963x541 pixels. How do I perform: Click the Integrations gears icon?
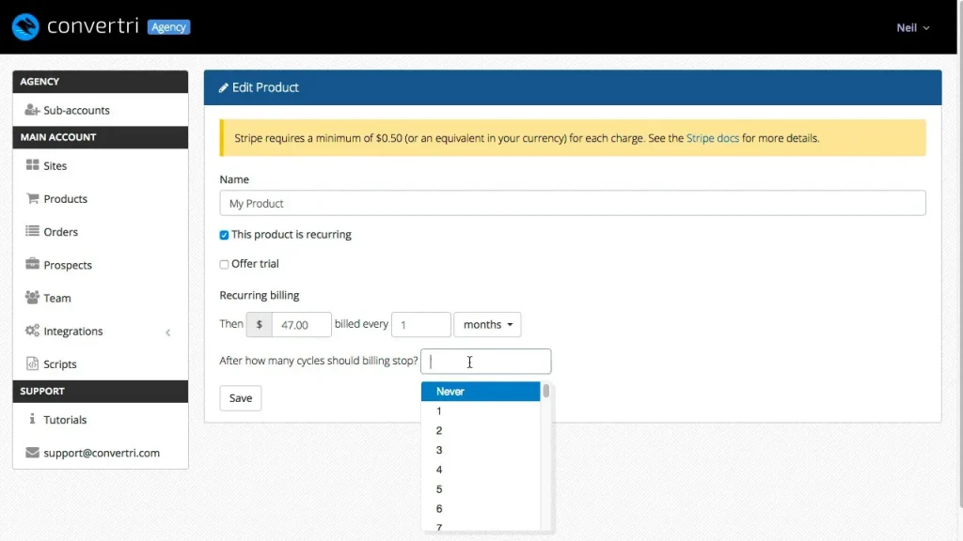pyautogui.click(x=32, y=331)
